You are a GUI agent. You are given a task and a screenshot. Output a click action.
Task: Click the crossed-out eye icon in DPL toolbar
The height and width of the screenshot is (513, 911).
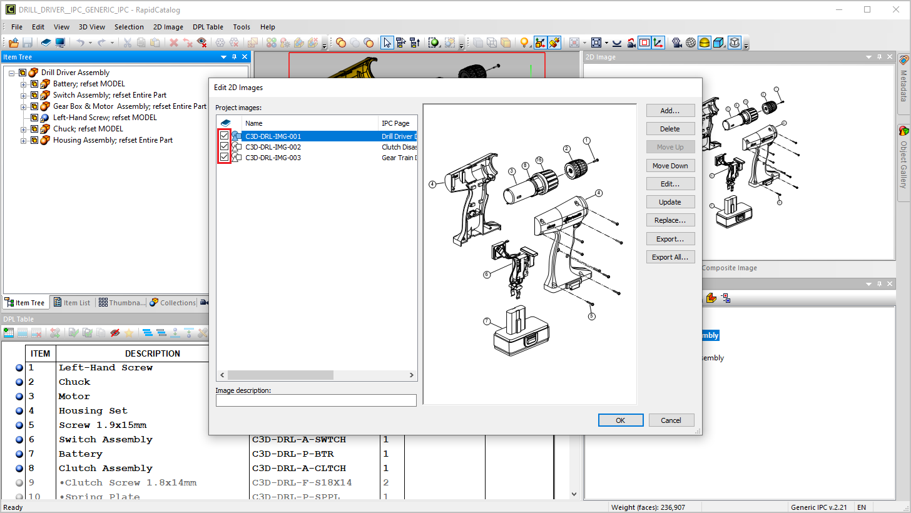115,333
